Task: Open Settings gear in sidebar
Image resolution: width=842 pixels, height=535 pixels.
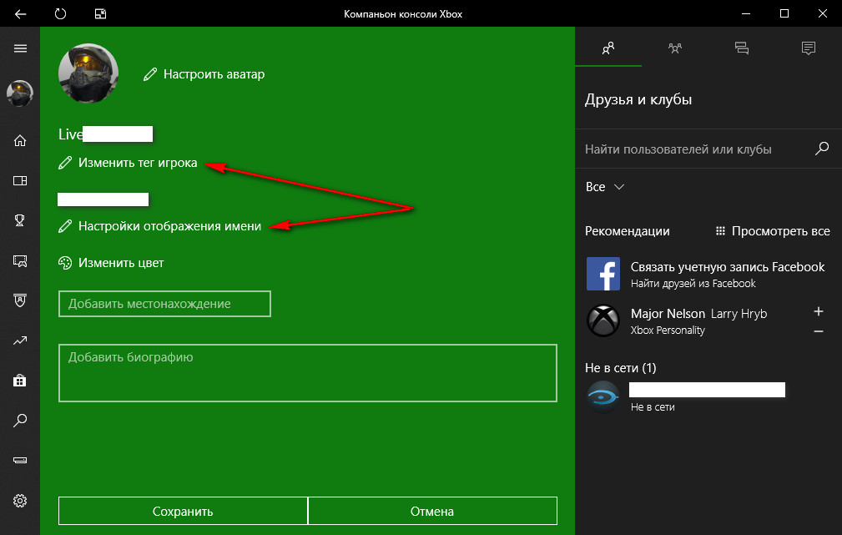Action: (20, 501)
